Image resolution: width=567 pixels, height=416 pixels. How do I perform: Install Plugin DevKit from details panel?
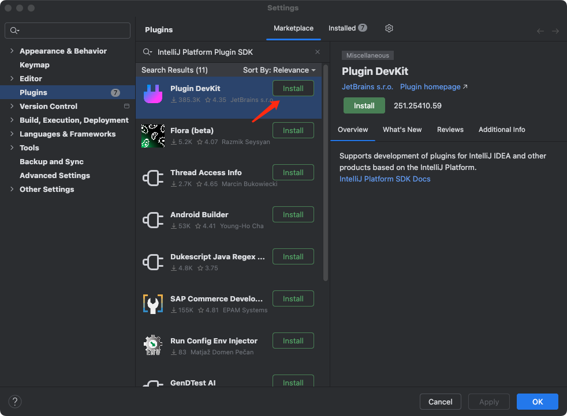click(364, 105)
